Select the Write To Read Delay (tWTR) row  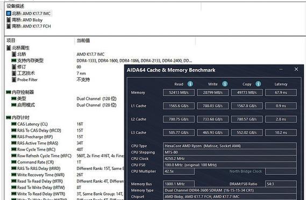coord(38,194)
